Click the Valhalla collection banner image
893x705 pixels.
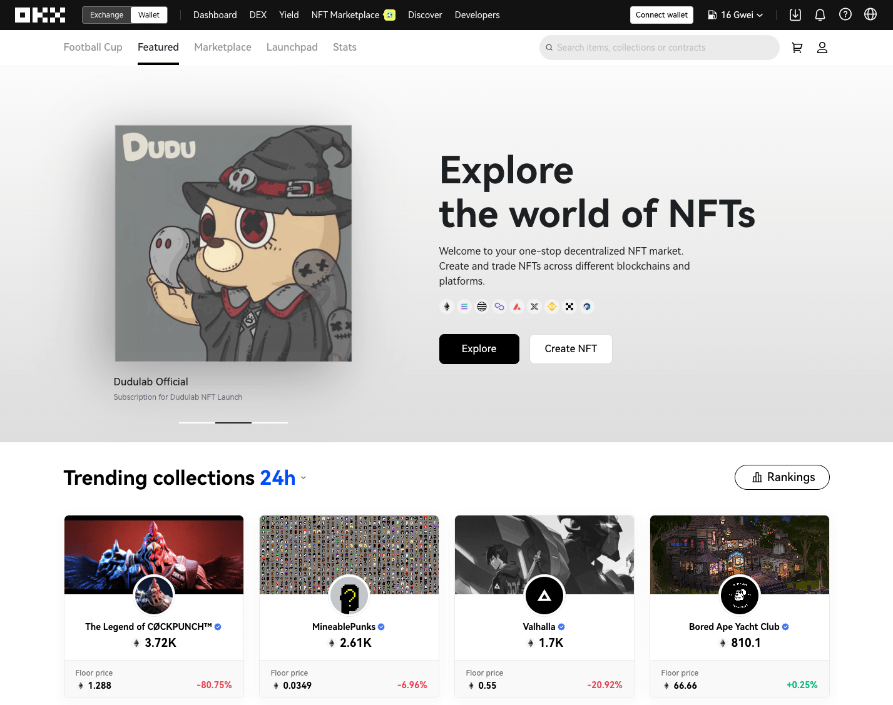click(544, 555)
